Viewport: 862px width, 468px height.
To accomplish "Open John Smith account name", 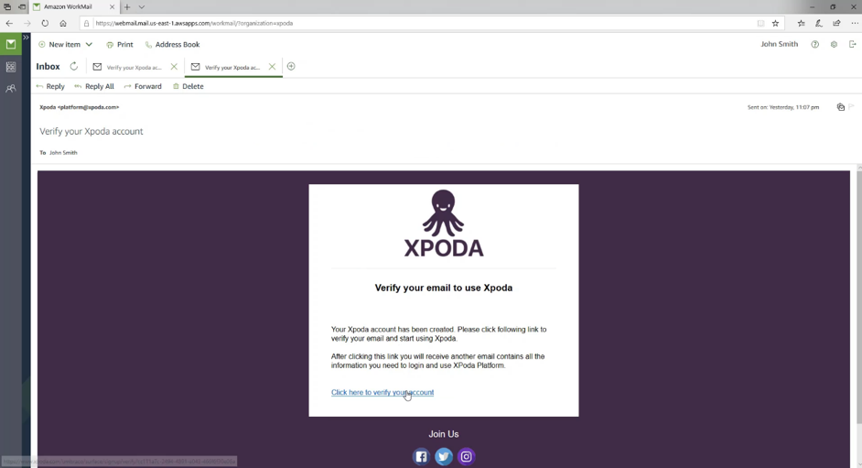I will [779, 44].
